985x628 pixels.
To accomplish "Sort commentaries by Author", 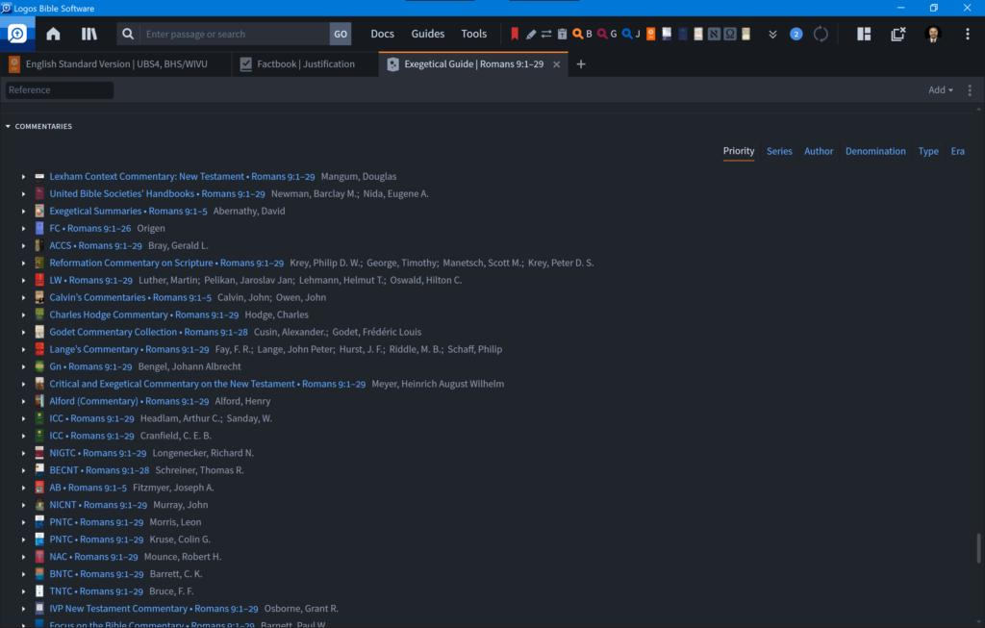I will click(x=819, y=151).
